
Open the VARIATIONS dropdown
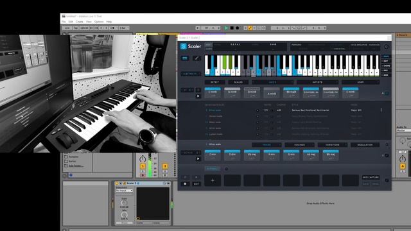(333, 145)
